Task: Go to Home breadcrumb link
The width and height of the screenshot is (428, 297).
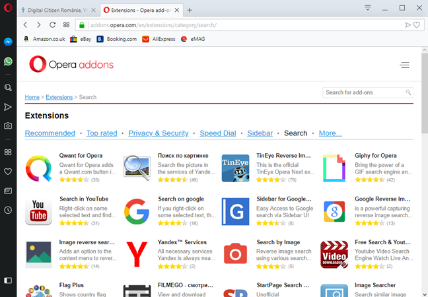Action: point(32,97)
